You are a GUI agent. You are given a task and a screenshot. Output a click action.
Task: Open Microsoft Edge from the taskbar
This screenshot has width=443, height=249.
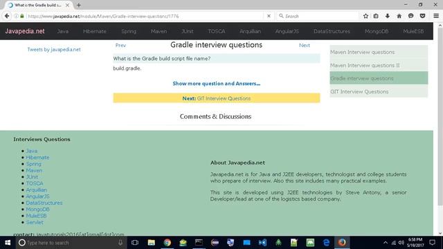tap(326, 243)
